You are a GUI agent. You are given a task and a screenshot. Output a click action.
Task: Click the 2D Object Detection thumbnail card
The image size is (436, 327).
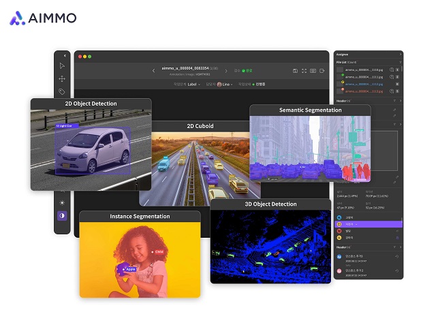click(91, 144)
